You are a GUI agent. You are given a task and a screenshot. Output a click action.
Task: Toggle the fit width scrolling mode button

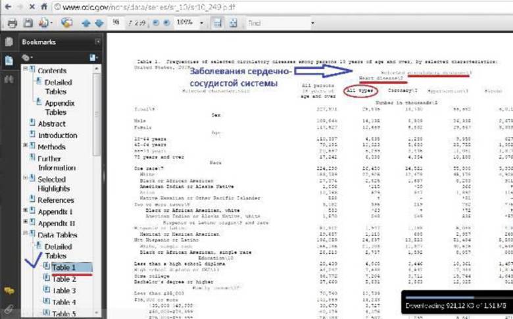pos(217,23)
